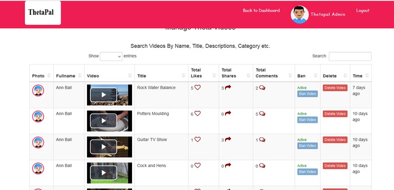
Task: Delete the Rock Water Balance video
Action: pos(335,88)
